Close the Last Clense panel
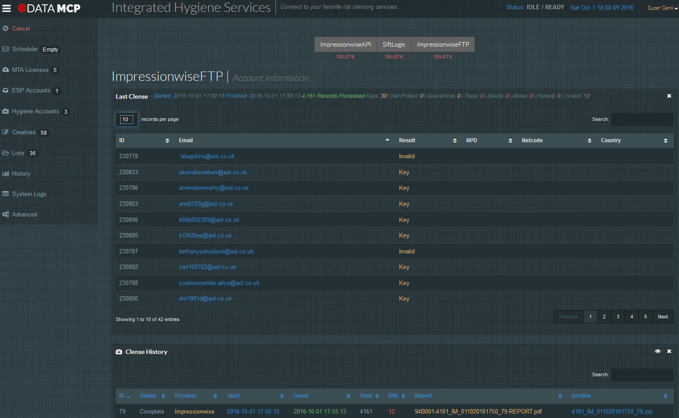The image size is (679, 418). (x=669, y=96)
